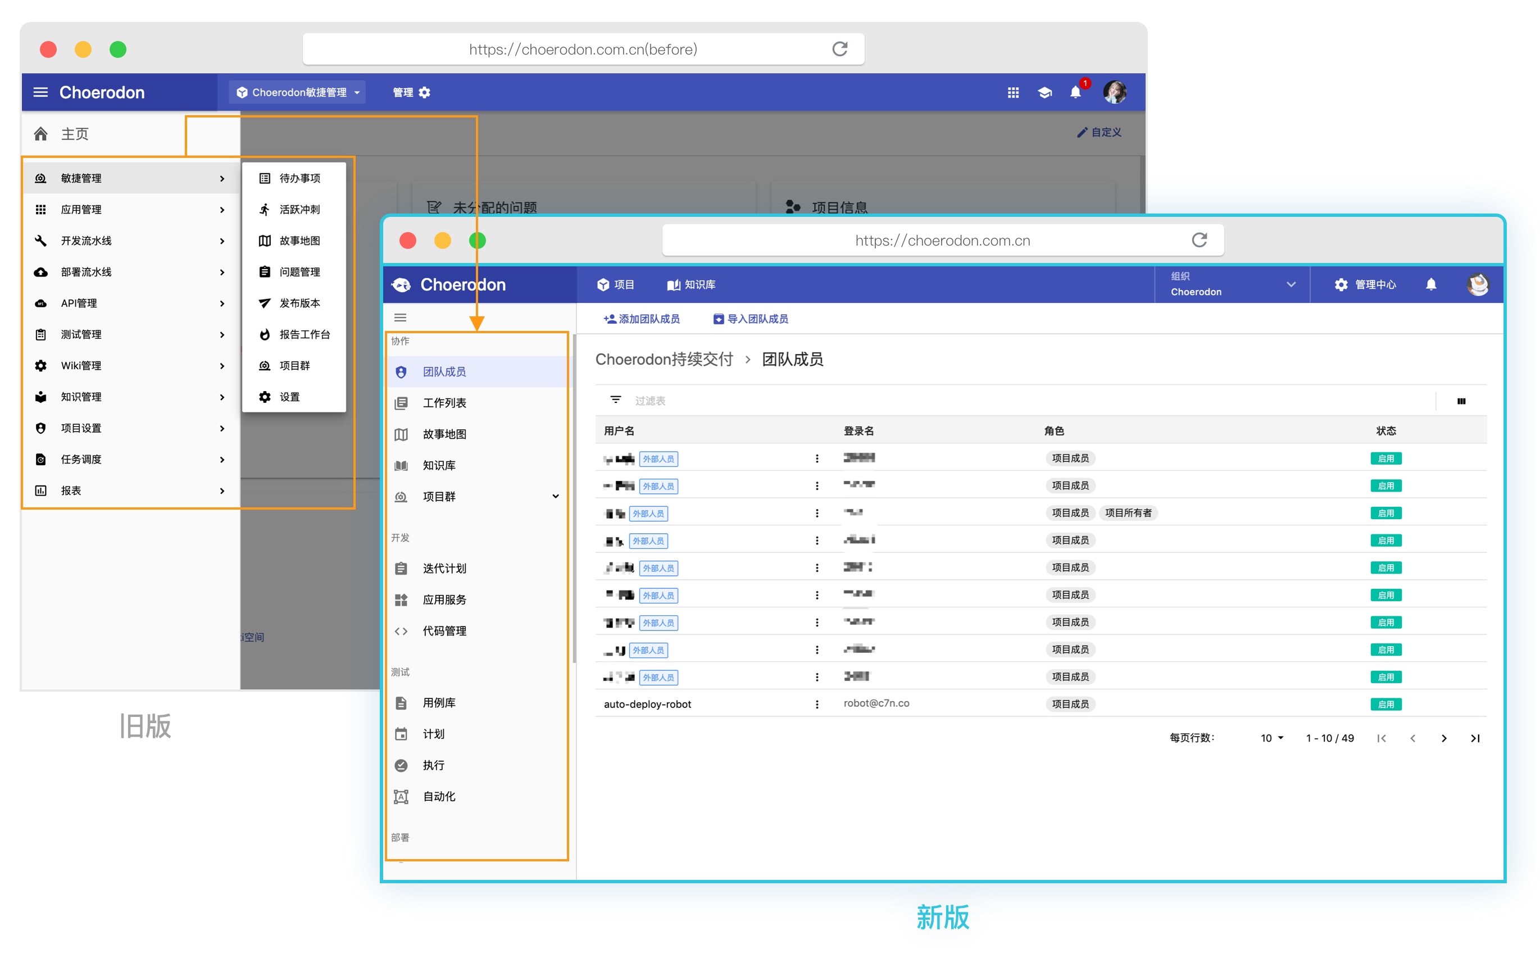Click 导入团队成员 button
Viewport: 1540px width, 958px height.
750,319
